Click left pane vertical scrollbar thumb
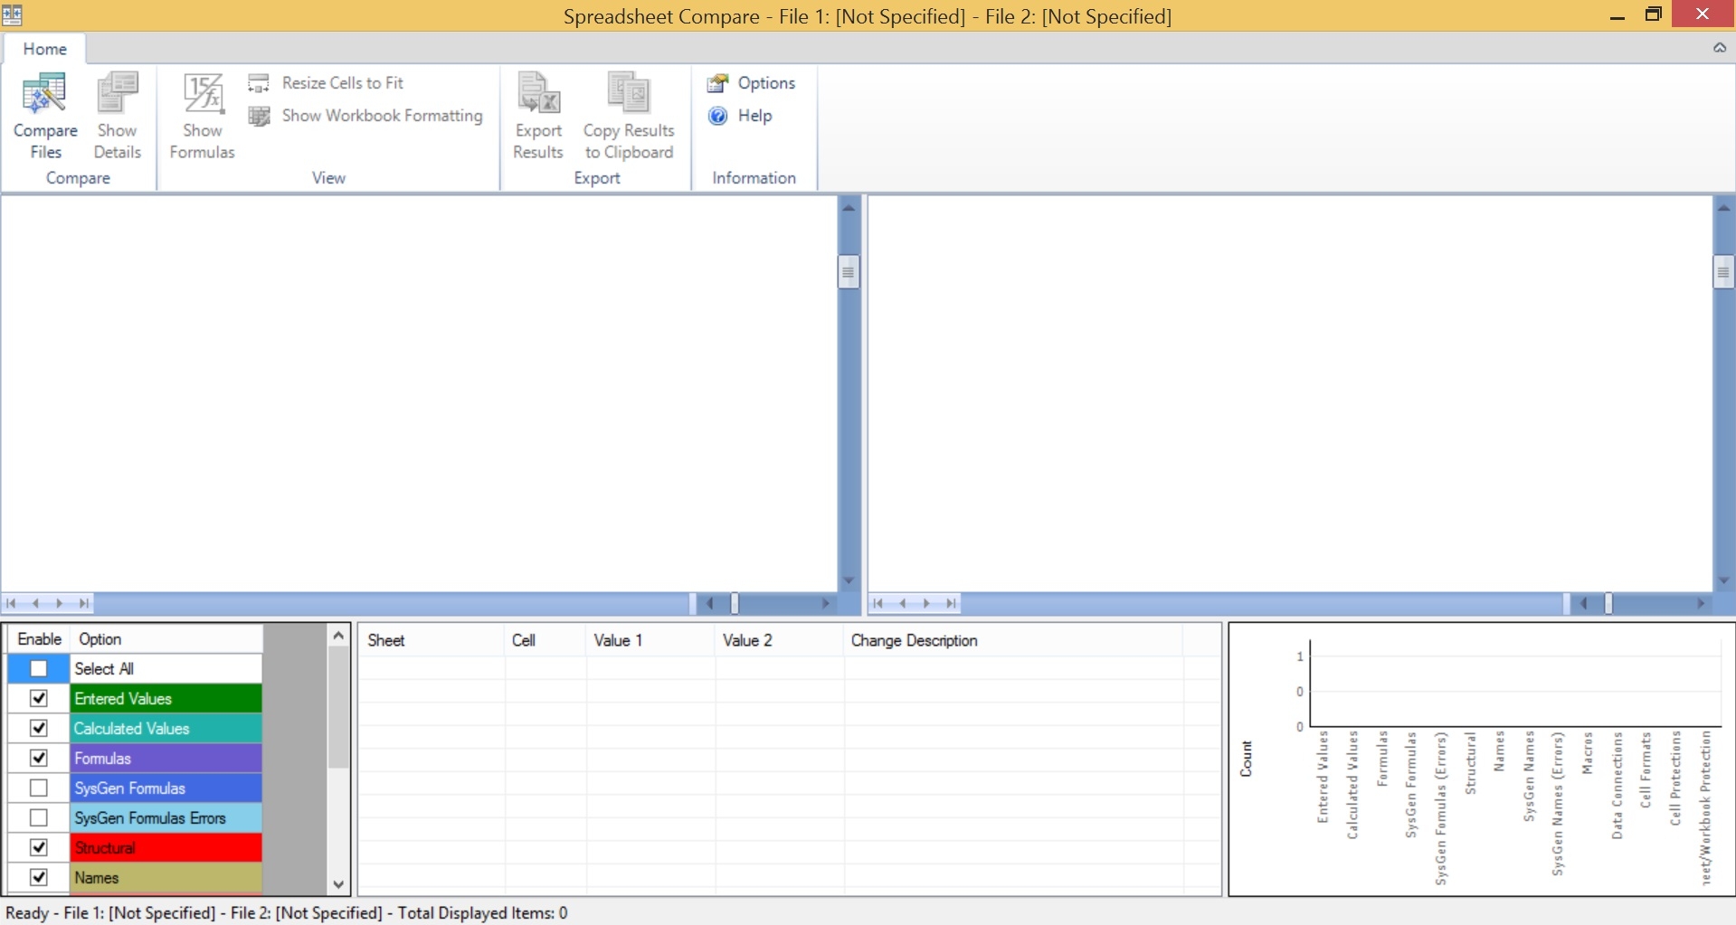 tap(848, 272)
